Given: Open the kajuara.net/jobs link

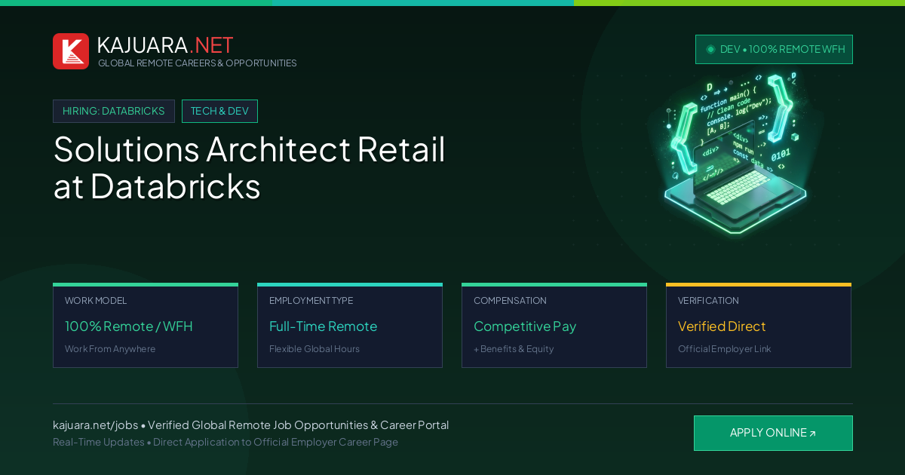Looking at the screenshot, I should (x=95, y=425).
